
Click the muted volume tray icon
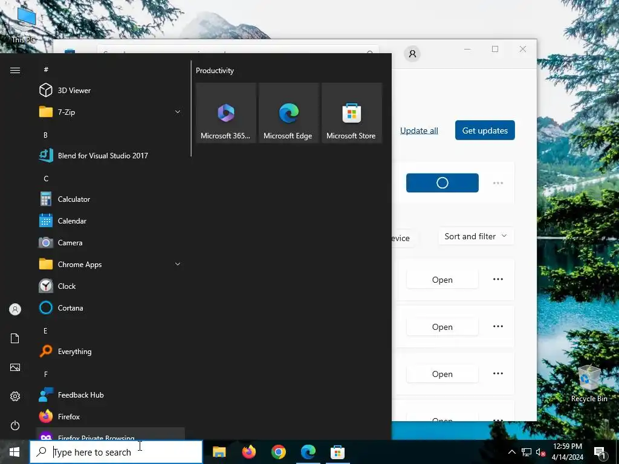point(540,452)
